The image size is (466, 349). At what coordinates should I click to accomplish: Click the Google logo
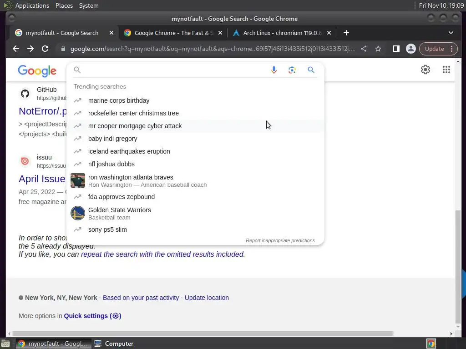(37, 70)
